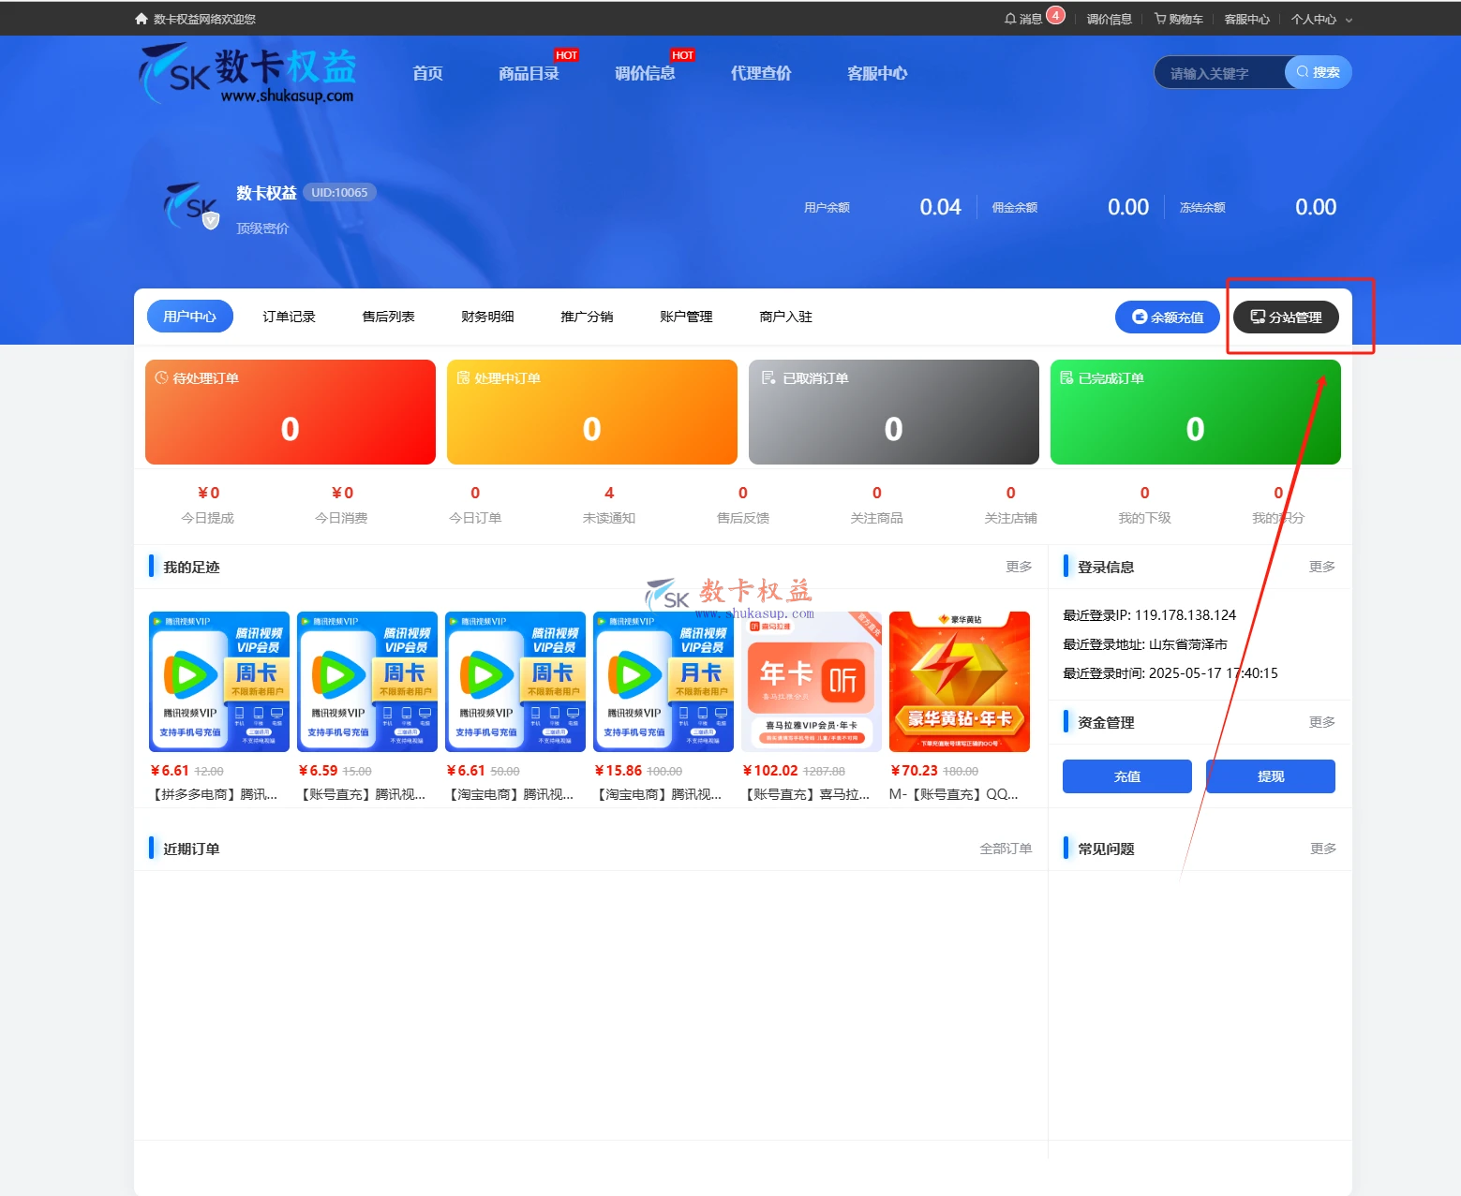Open the 已完成订单 green card
The height and width of the screenshot is (1196, 1461).
point(1196,412)
